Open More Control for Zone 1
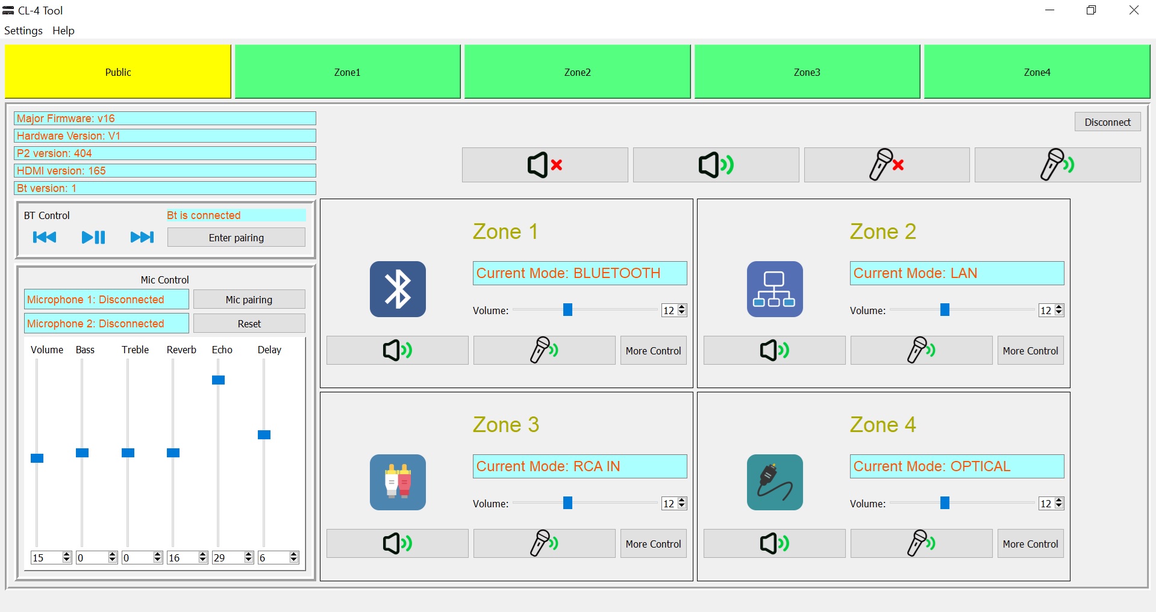The height and width of the screenshot is (612, 1156). coord(654,350)
